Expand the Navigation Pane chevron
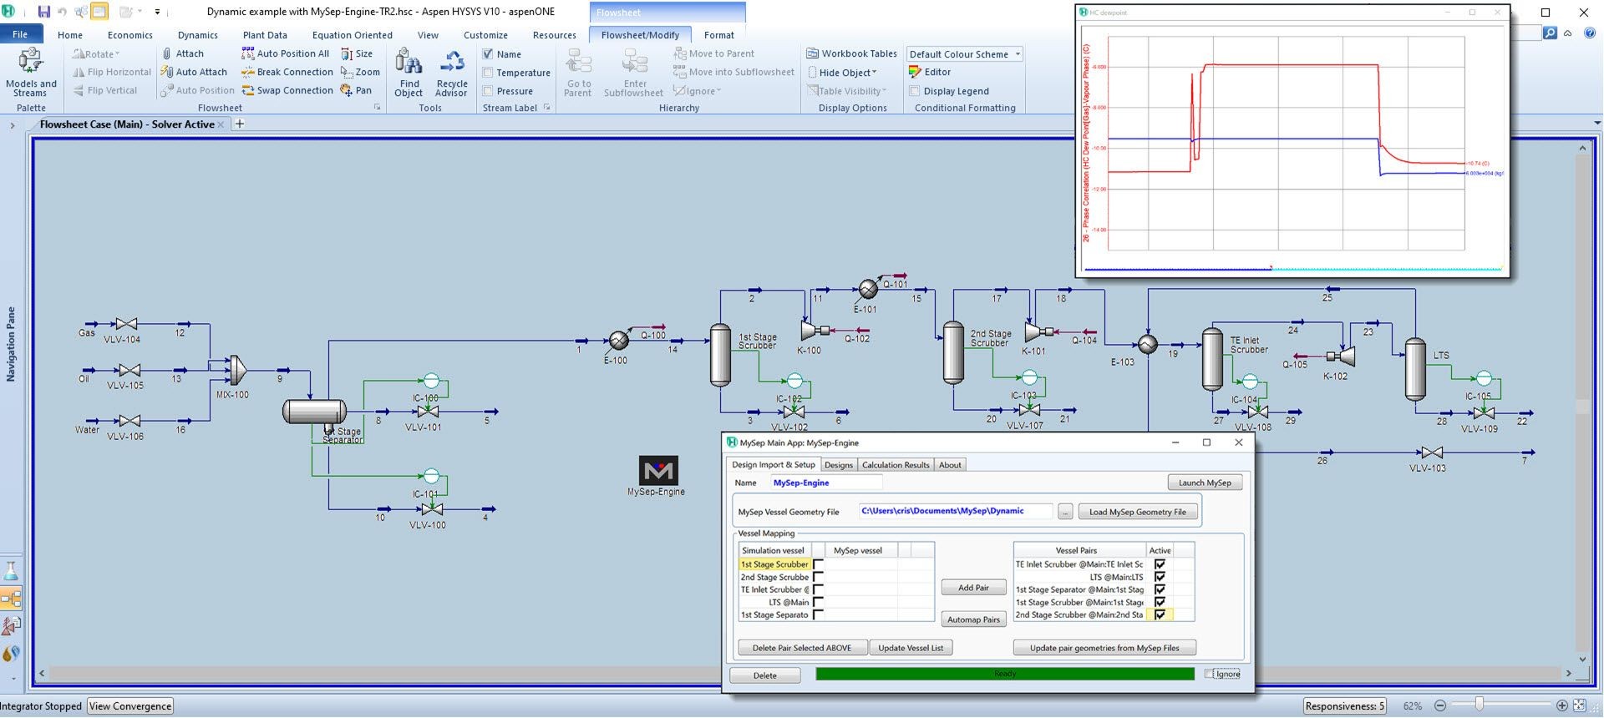Screen dimensions: 1604x718 click(12, 125)
